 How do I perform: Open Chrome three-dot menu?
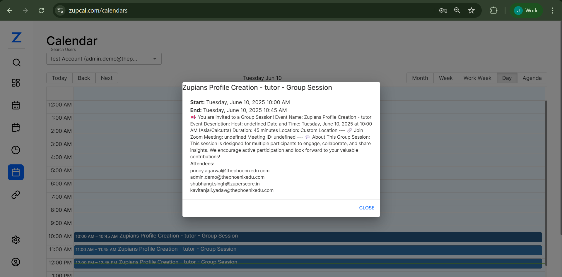point(552,11)
